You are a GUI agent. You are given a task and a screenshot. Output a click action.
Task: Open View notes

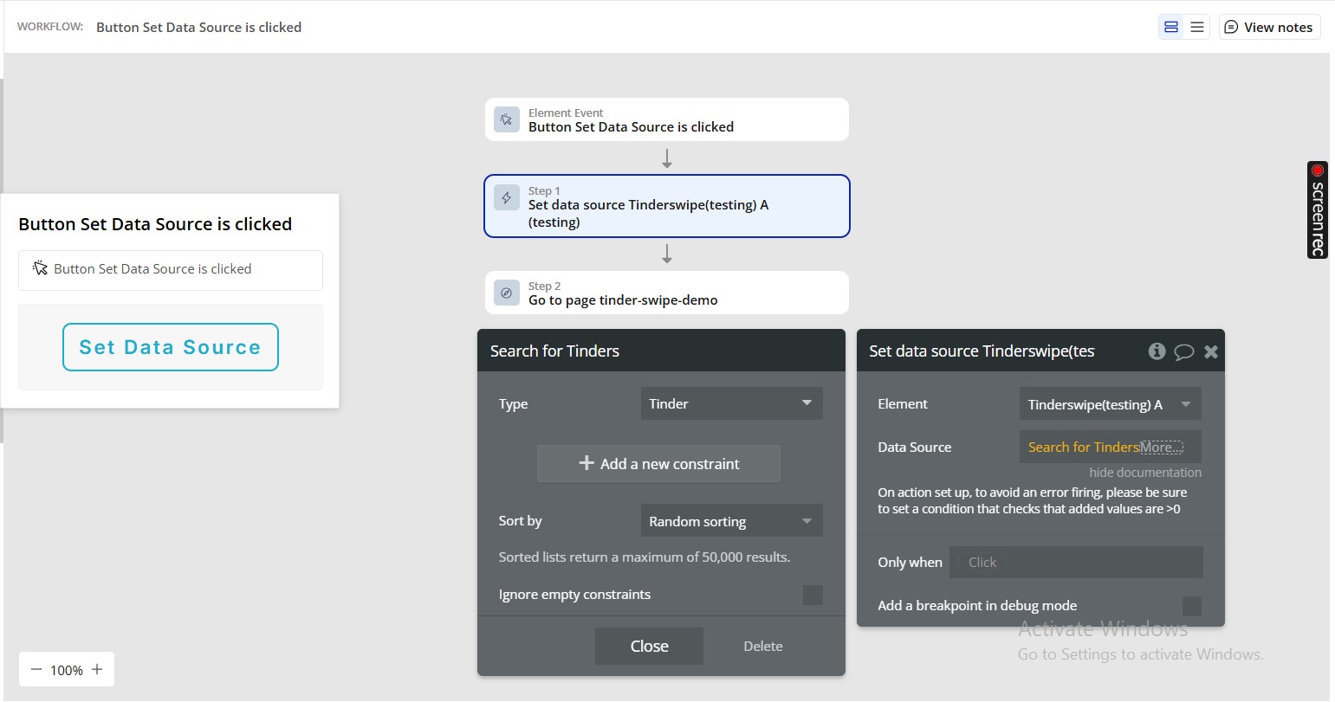point(1269,27)
